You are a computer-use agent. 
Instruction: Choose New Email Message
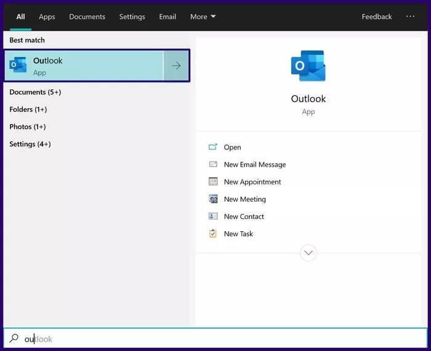pyautogui.click(x=255, y=164)
